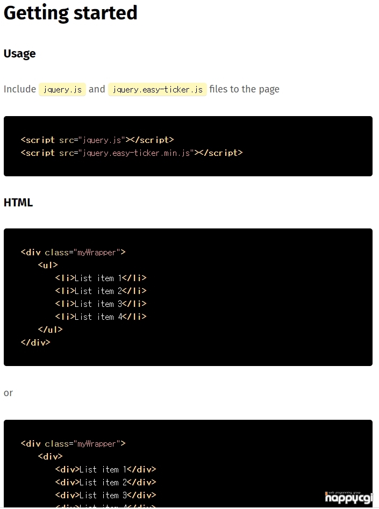Click the div List item 2 line
The width and height of the screenshot is (379, 509).
pyautogui.click(x=105, y=482)
